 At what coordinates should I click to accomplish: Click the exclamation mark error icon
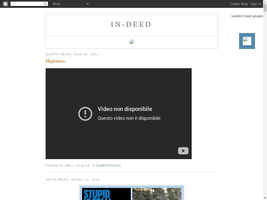pyautogui.click(x=85, y=114)
